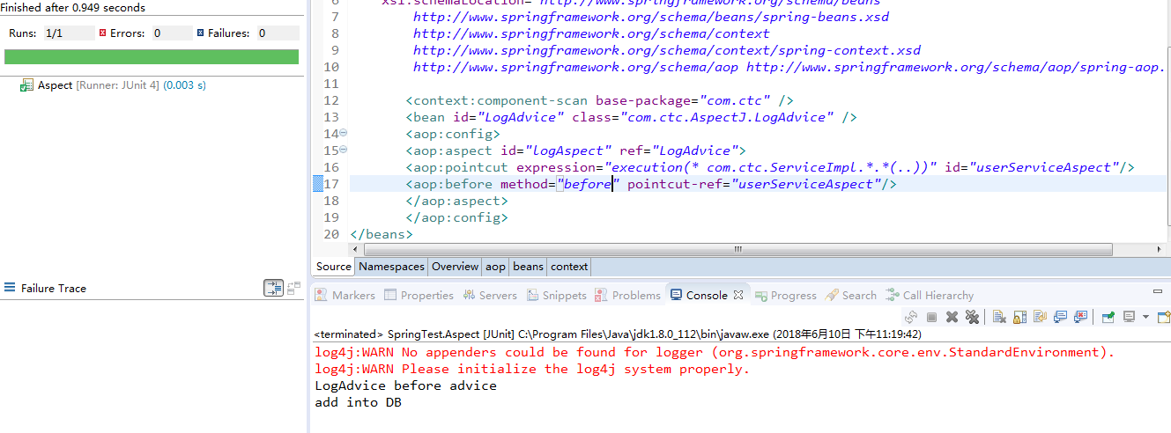Image resolution: width=1171 pixels, height=433 pixels.
Task: Pin the console with green pushpin icon
Action: pos(1108,317)
